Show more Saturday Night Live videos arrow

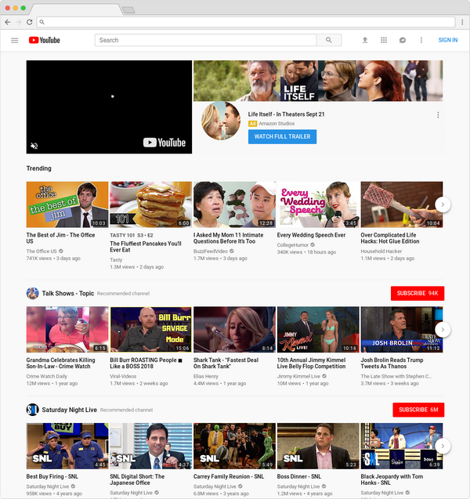click(x=443, y=447)
